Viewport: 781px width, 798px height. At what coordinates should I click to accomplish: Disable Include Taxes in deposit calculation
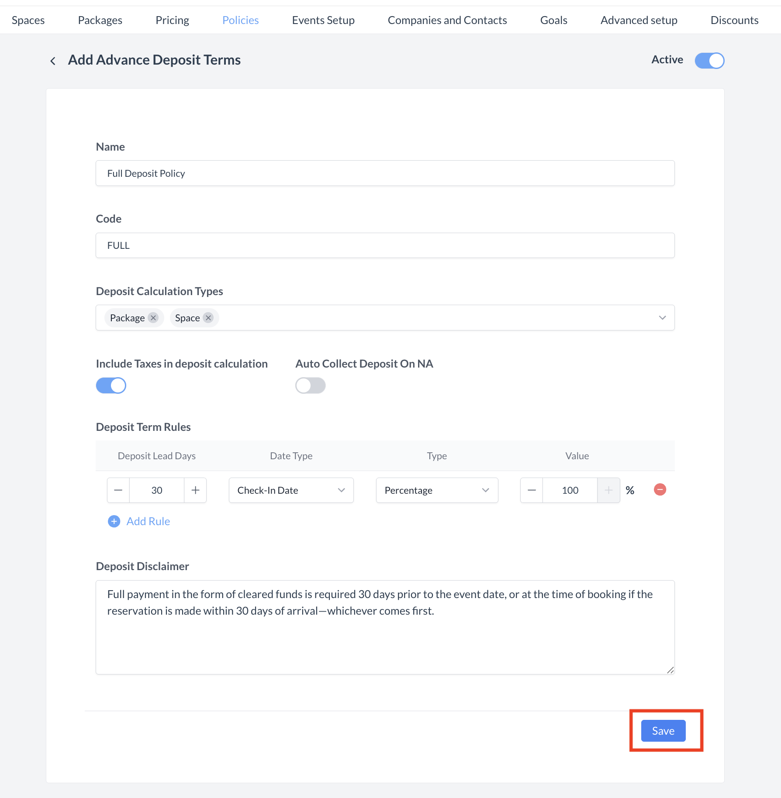pyautogui.click(x=111, y=385)
